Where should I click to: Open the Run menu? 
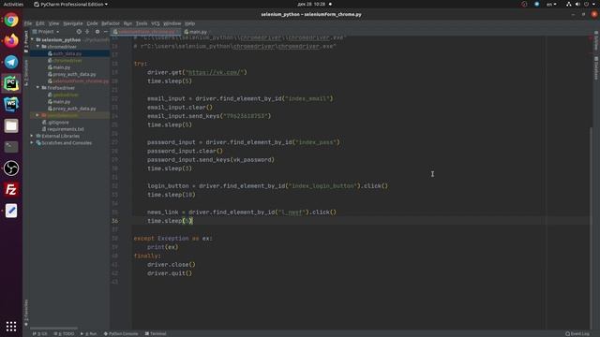[127, 23]
